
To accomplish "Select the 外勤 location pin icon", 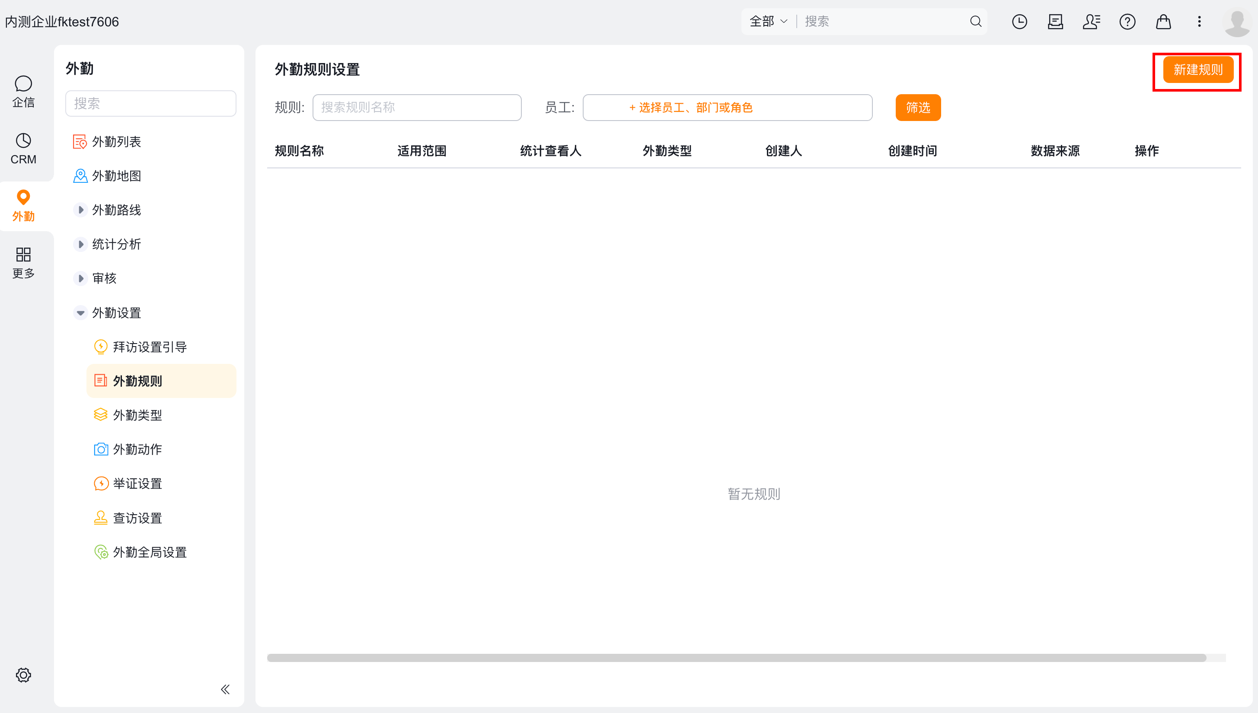I will point(23,197).
